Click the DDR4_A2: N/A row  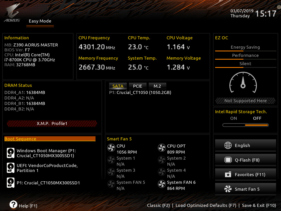click(x=19, y=98)
